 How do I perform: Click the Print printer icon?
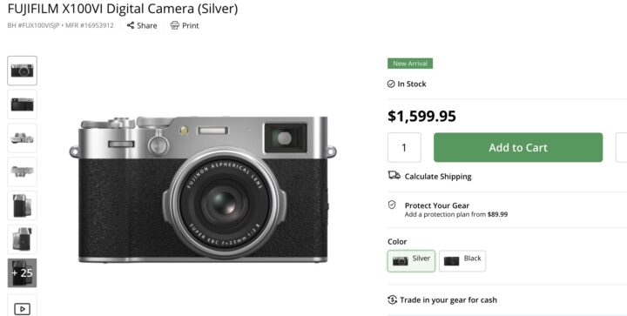coord(175,25)
